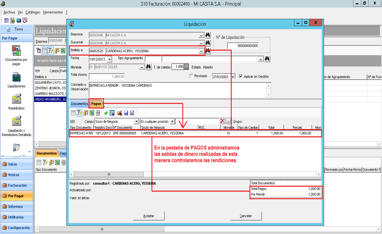The height and width of the screenshot is (234, 382).
Task: Click the payments grid horizontal scrollbar
Action: [195, 174]
